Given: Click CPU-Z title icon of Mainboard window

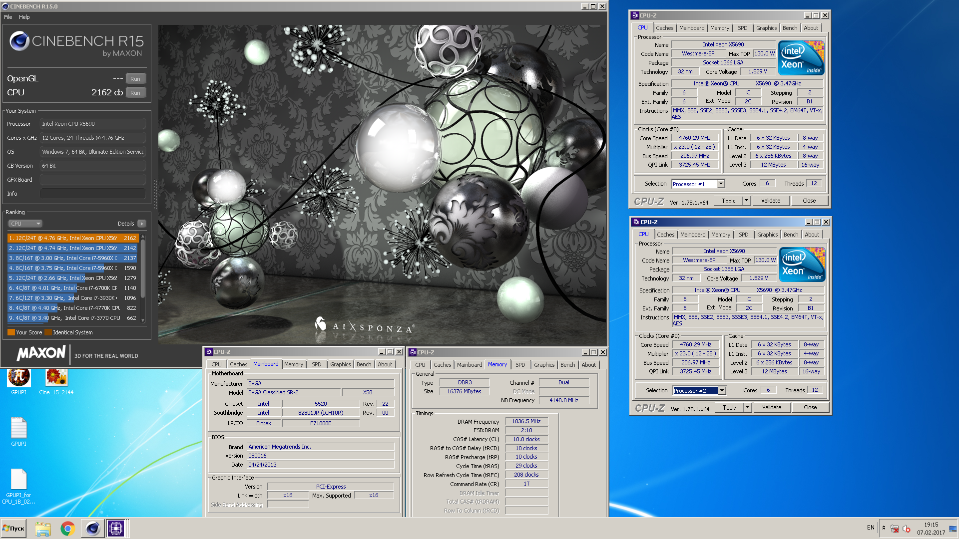Looking at the screenshot, I should coord(209,352).
